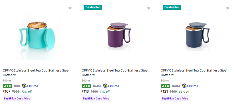The image size is (234, 104).
Task: Open the OFFYX Tea Cup title priced ₹107
Action: click(36, 73)
